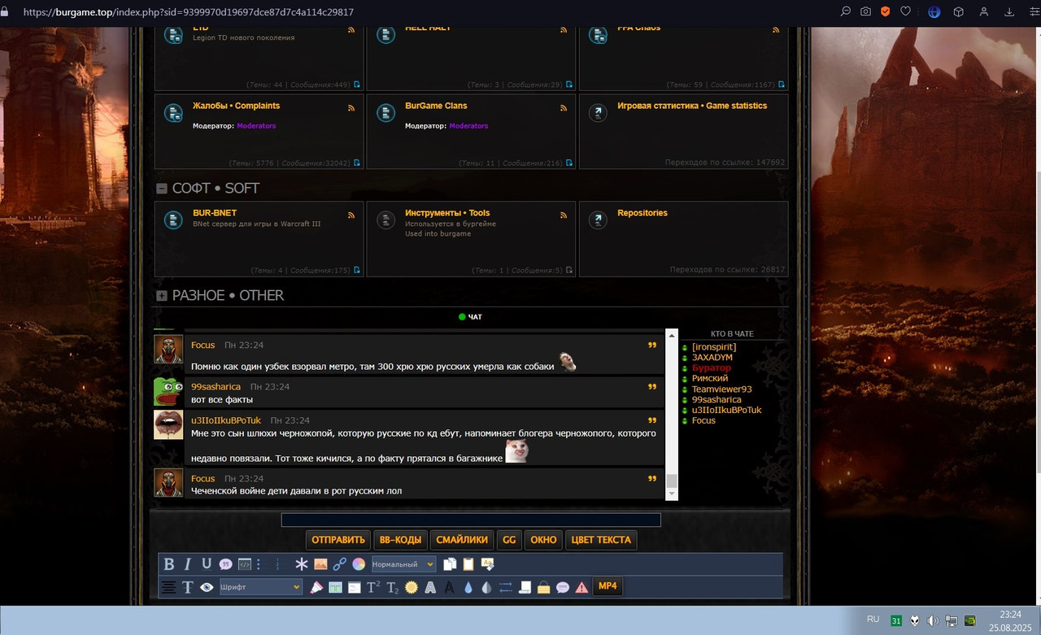This screenshot has width=1041, height=635.
Task: Click Moderators link under Жалобы • Complaints
Action: (256, 126)
